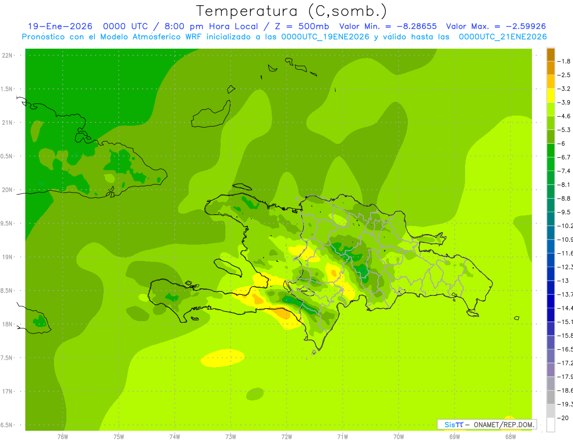The width and height of the screenshot is (573, 443).
Task: Click the "-8.8" color scale label
Action: pos(564,198)
